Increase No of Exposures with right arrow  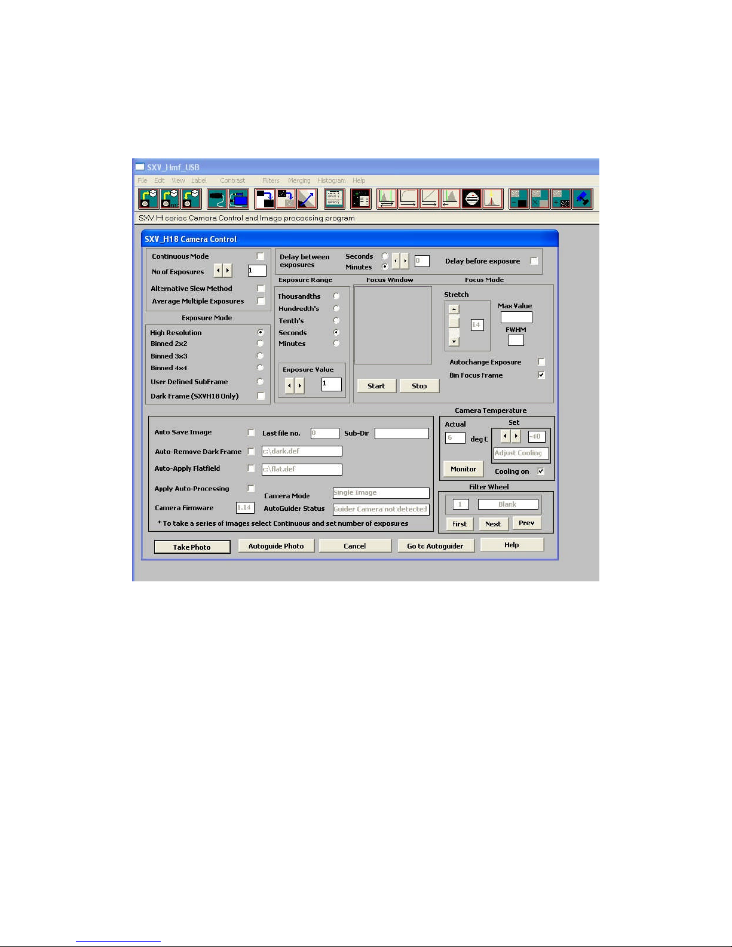(228, 271)
